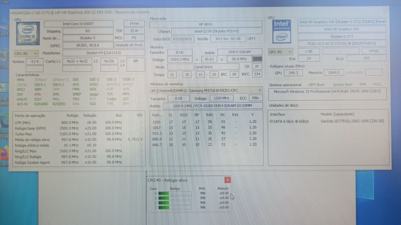Click the Intel Core i5-6500T name field
401x225 pixels.
79,24
